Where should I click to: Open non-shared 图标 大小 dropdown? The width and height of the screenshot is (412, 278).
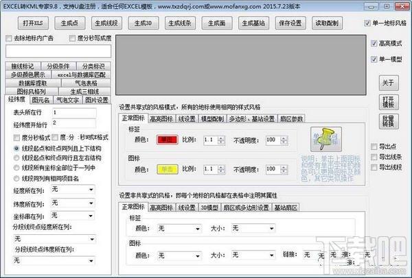tap(253, 255)
